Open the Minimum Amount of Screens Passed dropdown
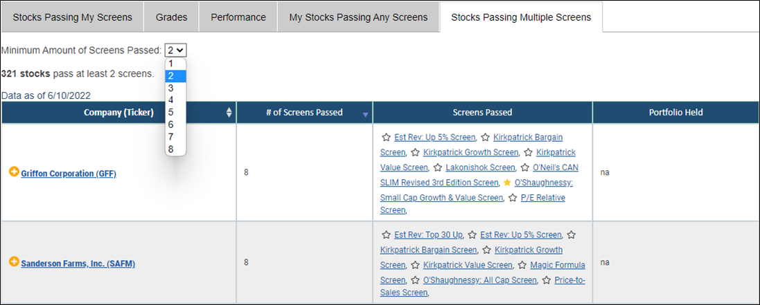Screen dimensions: 760x305 click(176, 50)
